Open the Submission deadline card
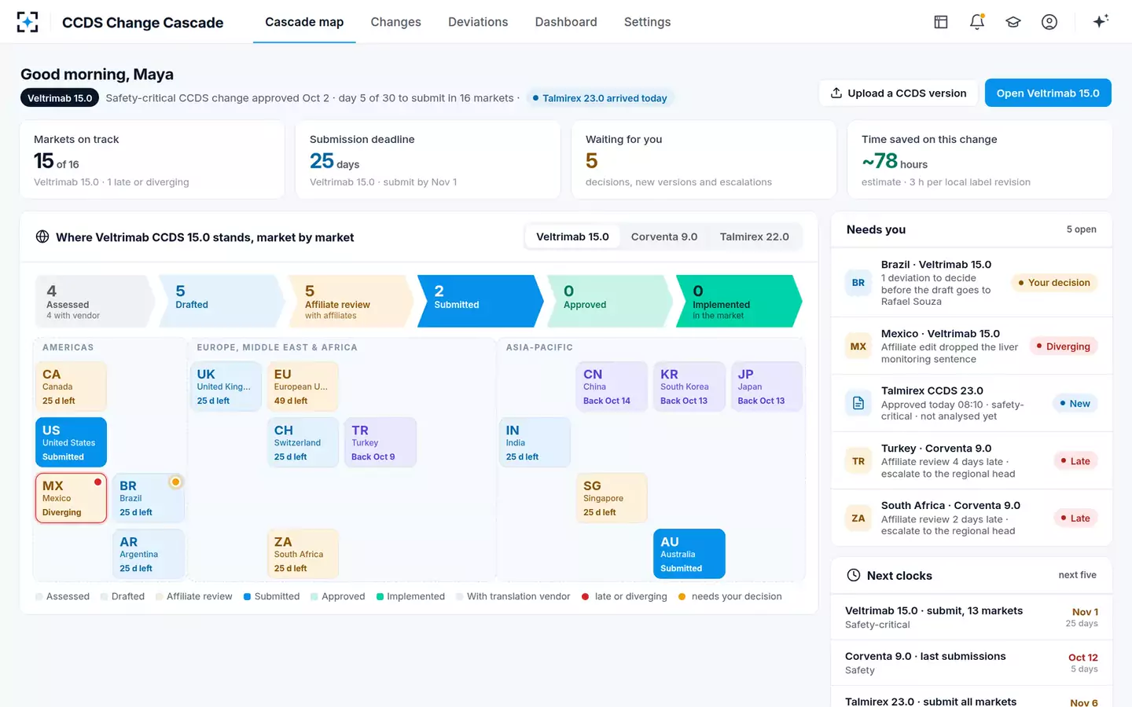This screenshot has width=1132, height=707. click(x=428, y=159)
